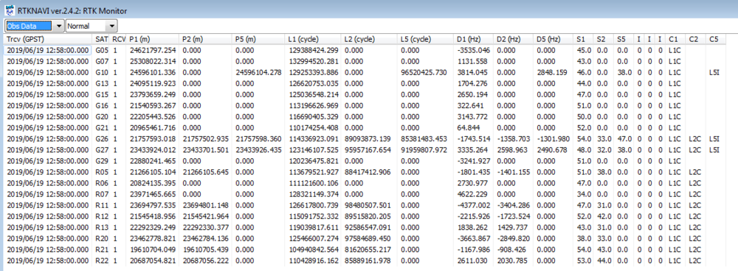The height and width of the screenshot is (271, 738).
Task: Open the Obs Data dropdown arrow
Action: (59, 27)
